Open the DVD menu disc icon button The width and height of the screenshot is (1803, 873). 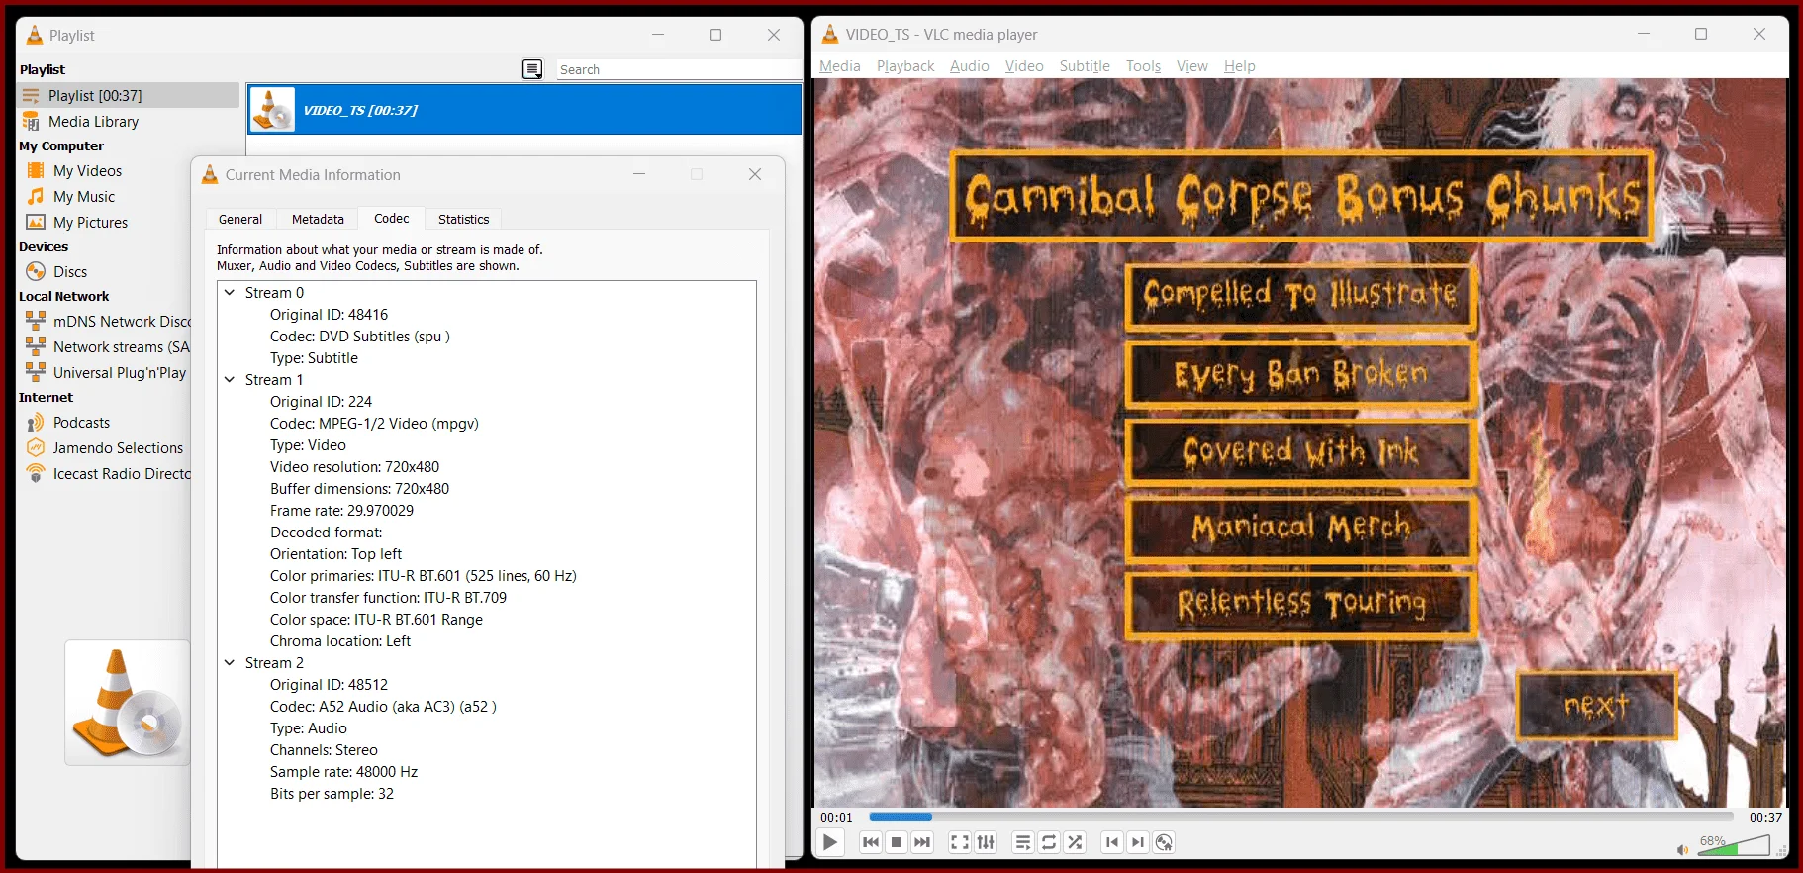coord(1164,842)
